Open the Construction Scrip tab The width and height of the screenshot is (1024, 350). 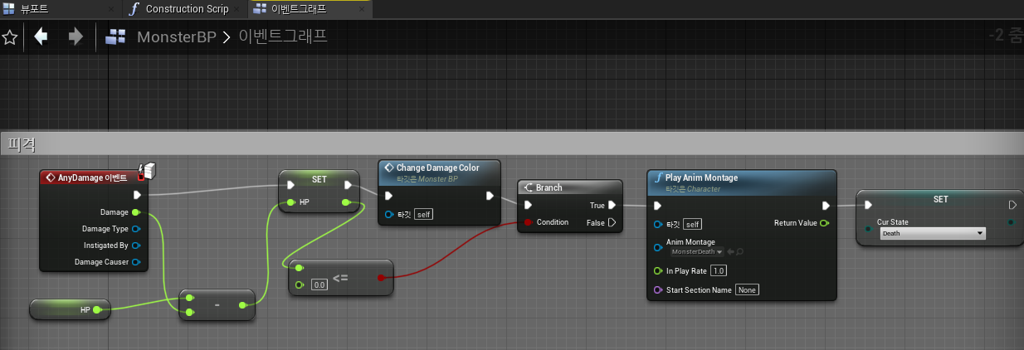187,9
